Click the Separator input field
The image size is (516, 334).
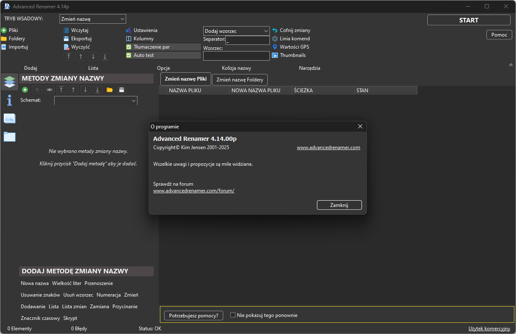[247, 40]
